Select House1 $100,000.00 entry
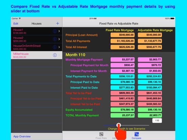 (x=37, y=31)
